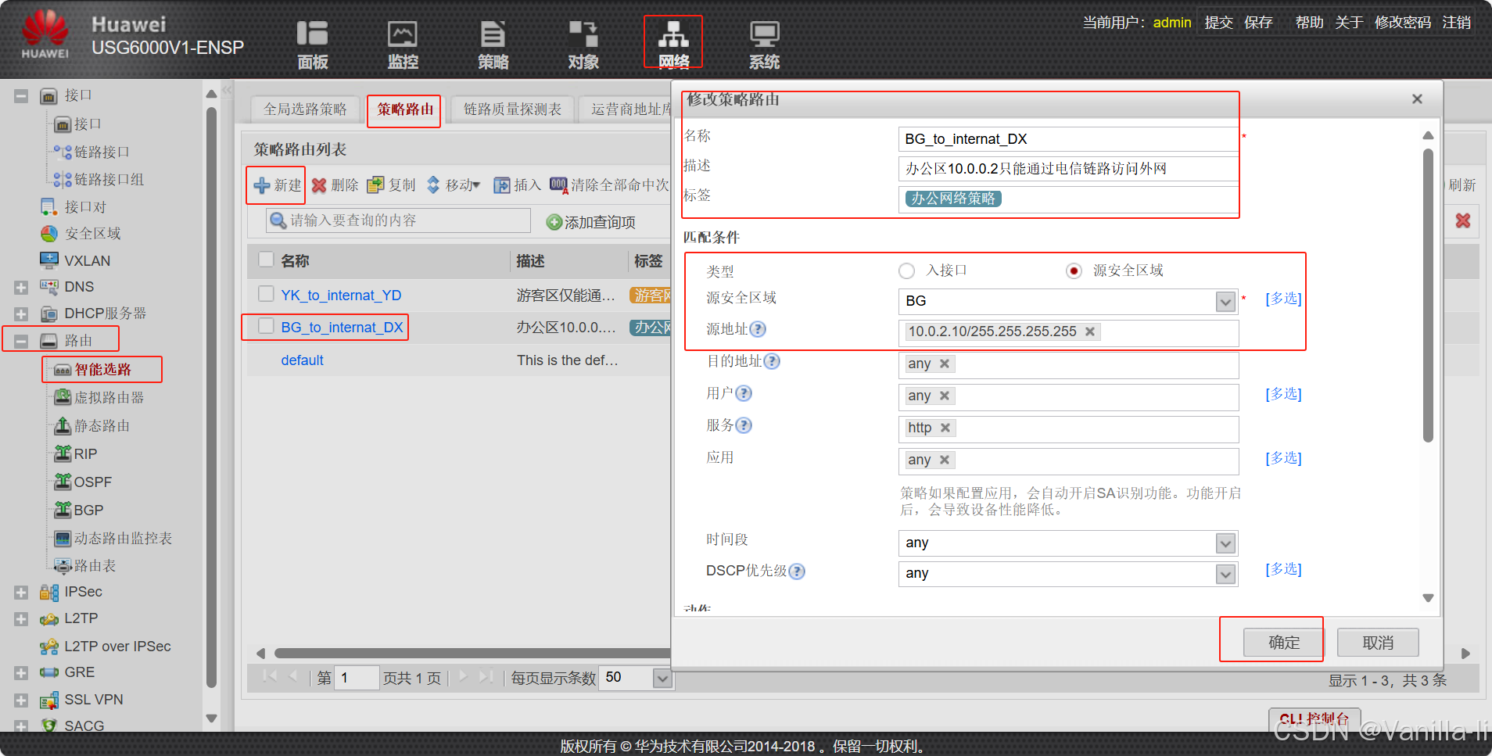Open the 对象 object icon
The image size is (1492, 756).
(583, 34)
